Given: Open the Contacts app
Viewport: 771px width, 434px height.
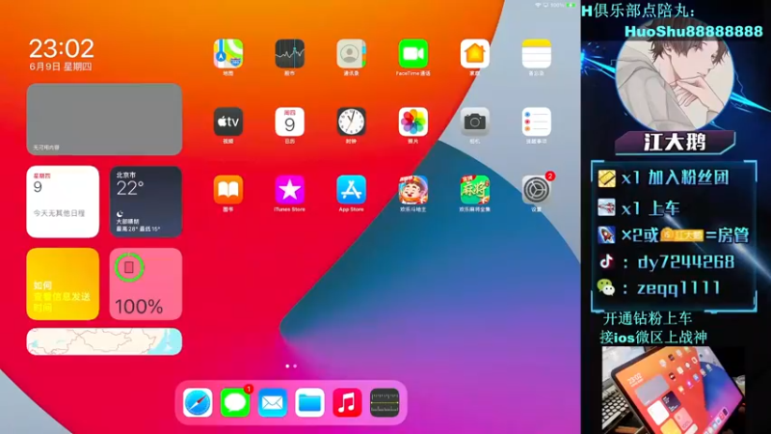Looking at the screenshot, I should coord(351,54).
